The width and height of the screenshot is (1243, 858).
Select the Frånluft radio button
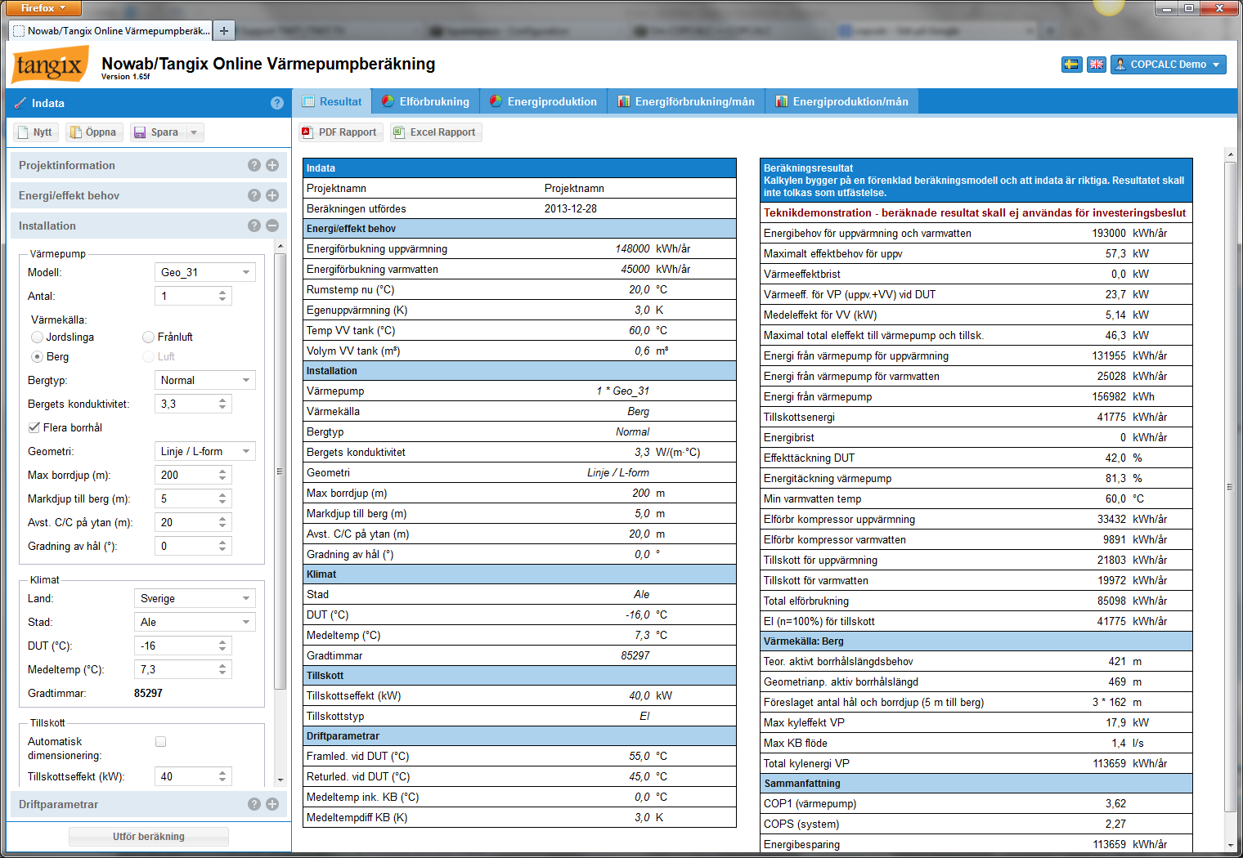pyautogui.click(x=148, y=337)
